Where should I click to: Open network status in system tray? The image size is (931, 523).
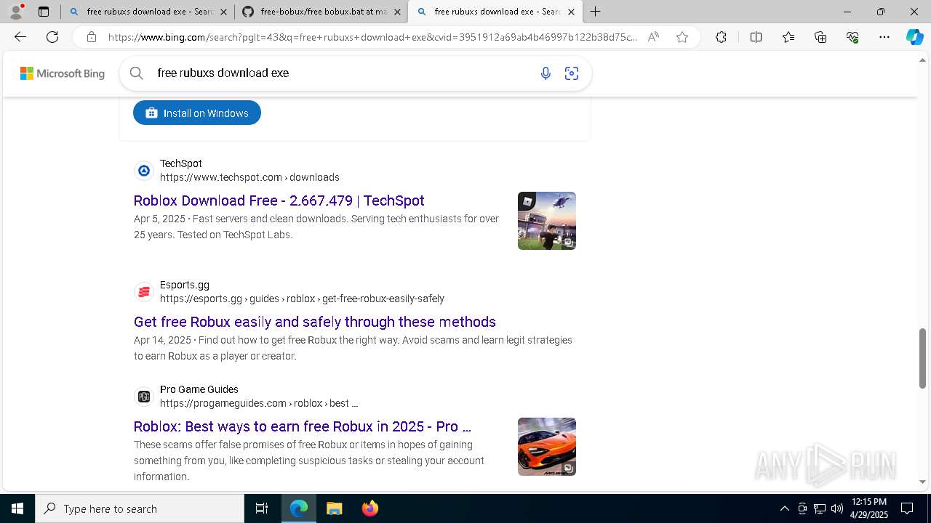[x=820, y=508]
